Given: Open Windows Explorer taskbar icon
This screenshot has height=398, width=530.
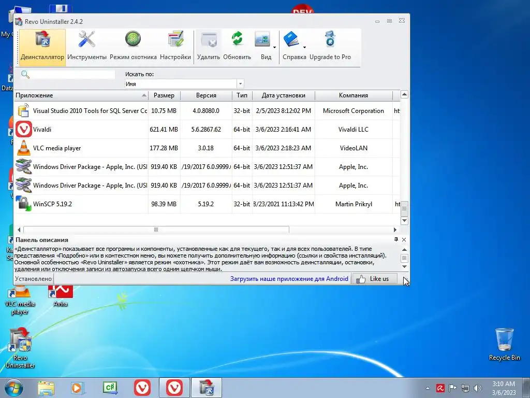Looking at the screenshot, I should (x=46, y=388).
